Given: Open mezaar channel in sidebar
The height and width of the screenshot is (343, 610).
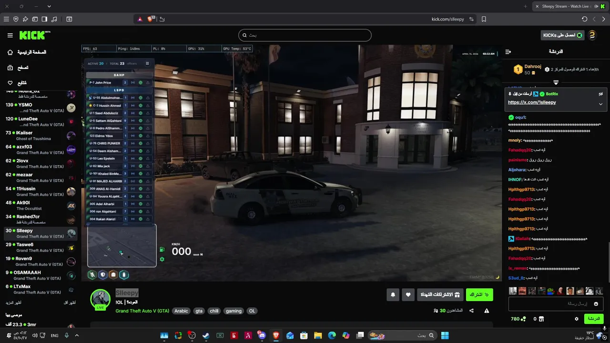Looking at the screenshot, I should pyautogui.click(x=41, y=177).
